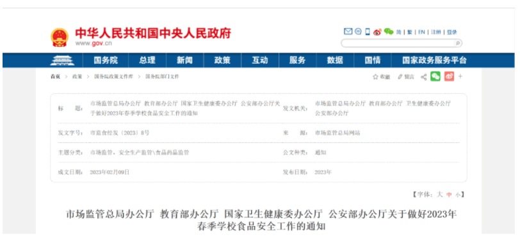This screenshot has height=237, width=520.
Task: Click the document number 市监食经发〔2023〕8号
Action: coord(119,133)
